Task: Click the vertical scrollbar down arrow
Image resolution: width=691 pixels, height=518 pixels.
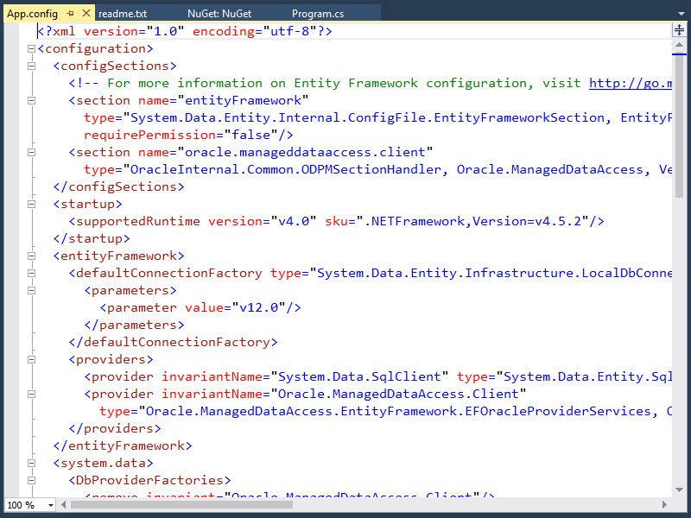Action: 679,490
